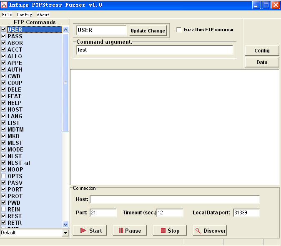Click the command list scroll-up arrow
This screenshot has width=281, height=246.
[x=65, y=30]
